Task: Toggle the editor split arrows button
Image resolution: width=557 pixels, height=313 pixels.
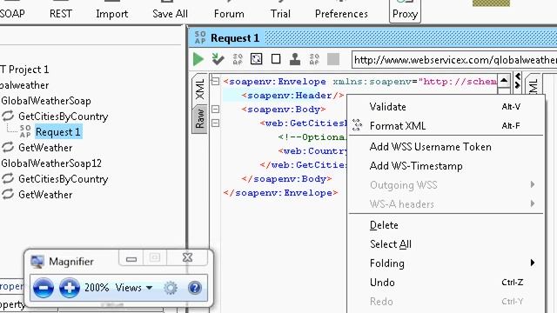Action: click(518, 81)
